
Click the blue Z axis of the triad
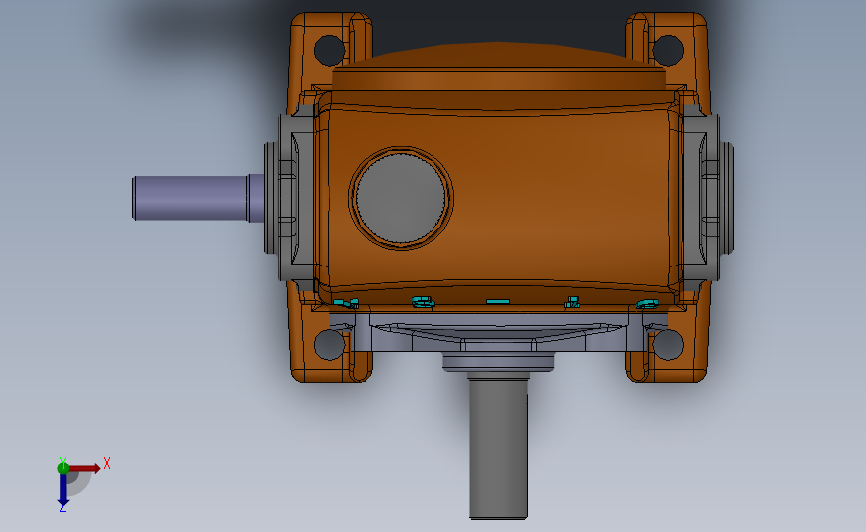click(63, 489)
